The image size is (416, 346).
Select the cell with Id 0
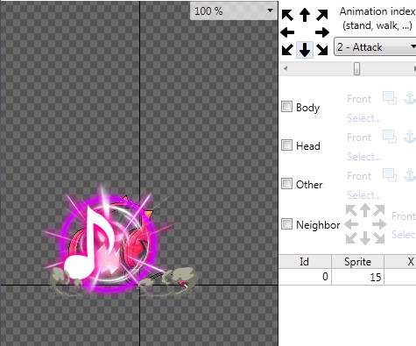pyautogui.click(x=305, y=277)
